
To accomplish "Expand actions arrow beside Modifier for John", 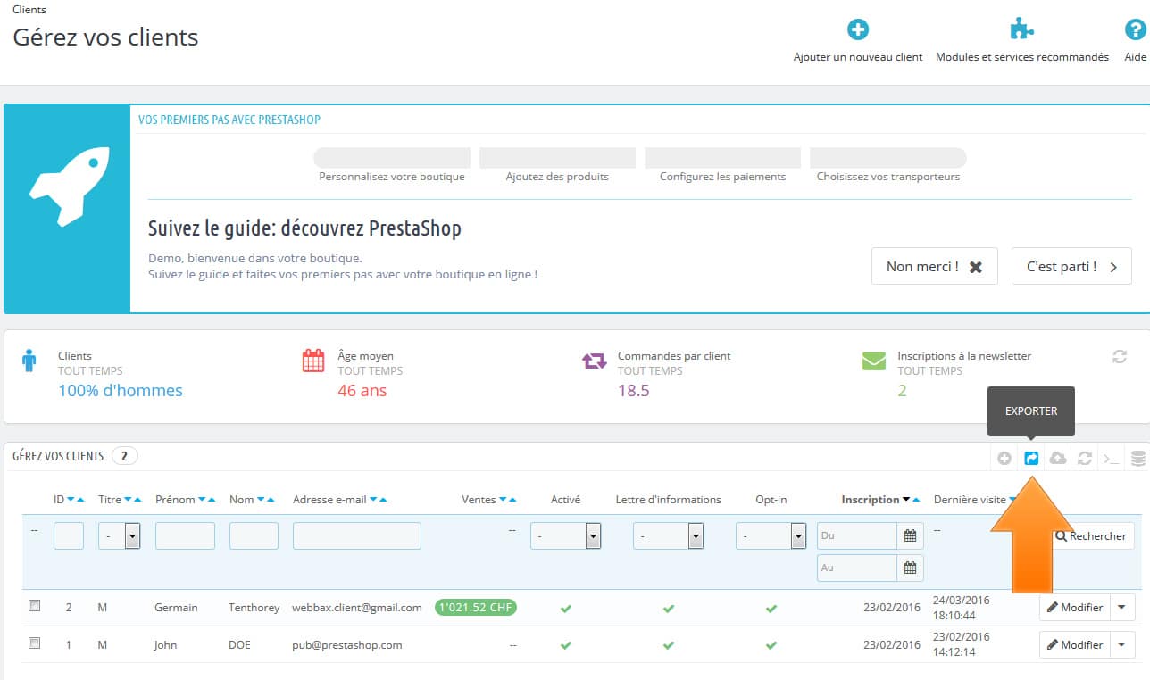I will (1122, 644).
